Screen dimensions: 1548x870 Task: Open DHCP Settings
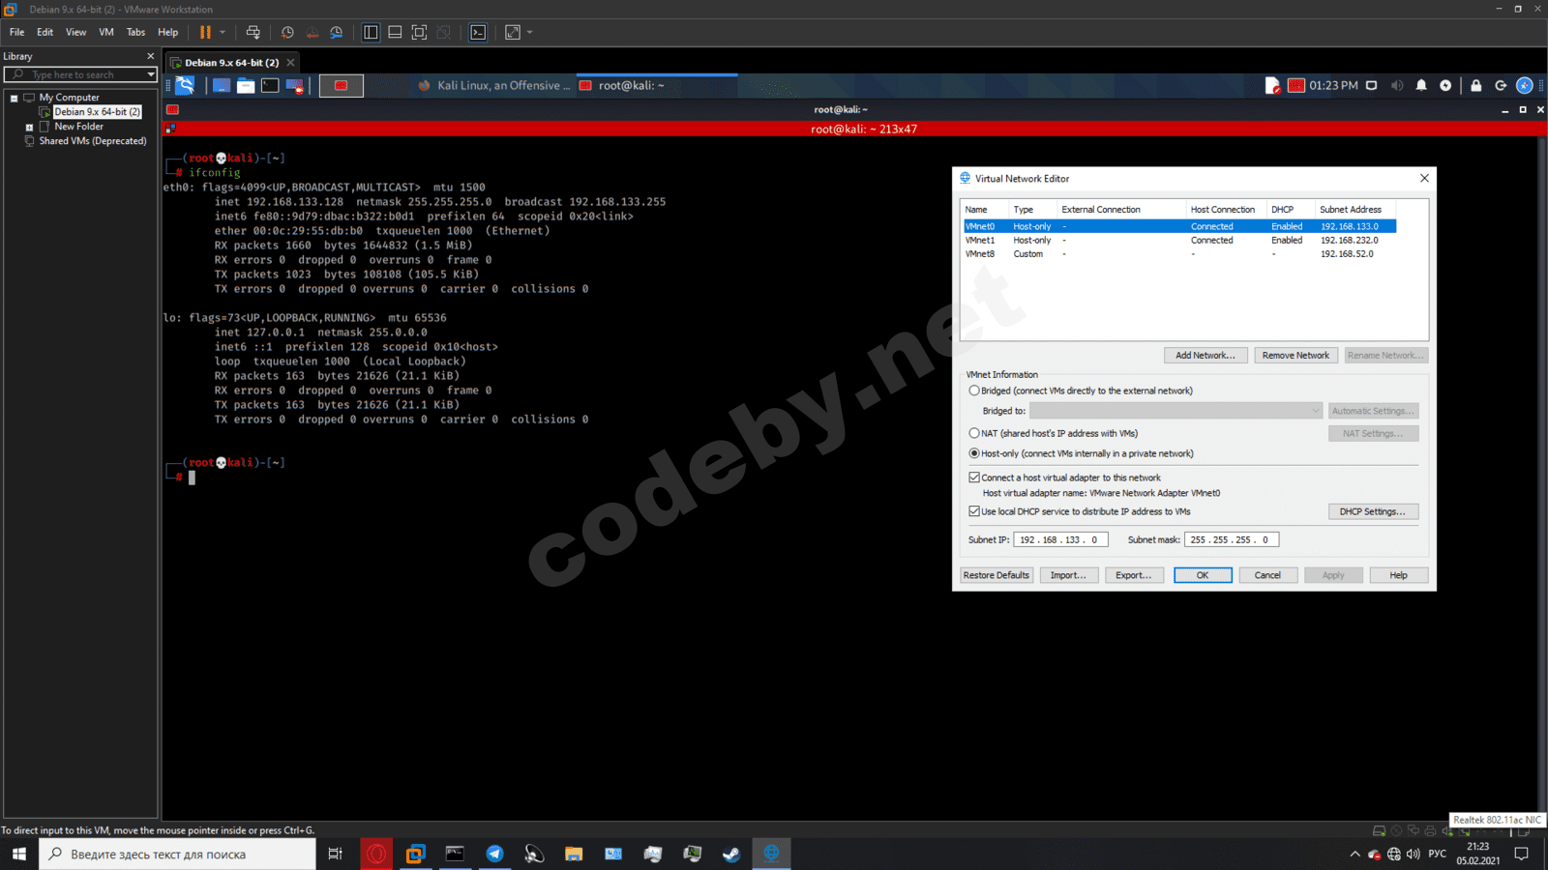(x=1373, y=511)
